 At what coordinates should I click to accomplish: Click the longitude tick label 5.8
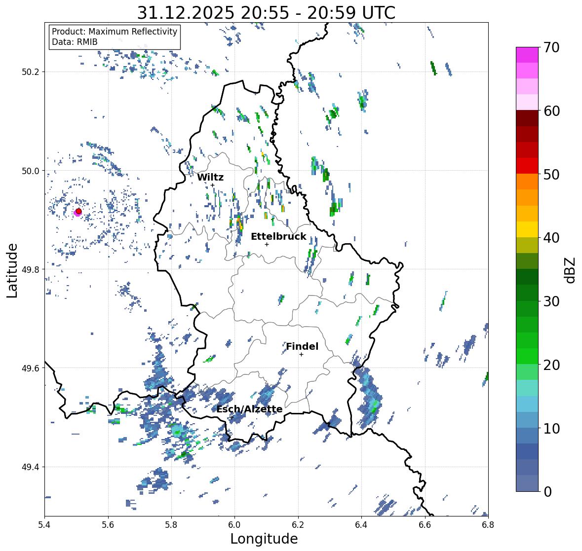[171, 524]
